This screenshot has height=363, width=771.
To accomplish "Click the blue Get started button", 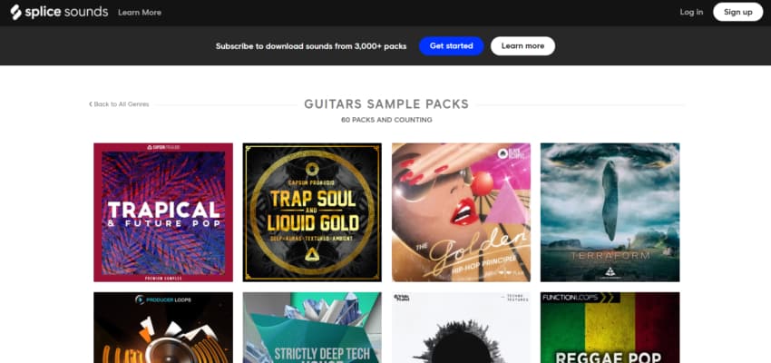I will pos(452,45).
